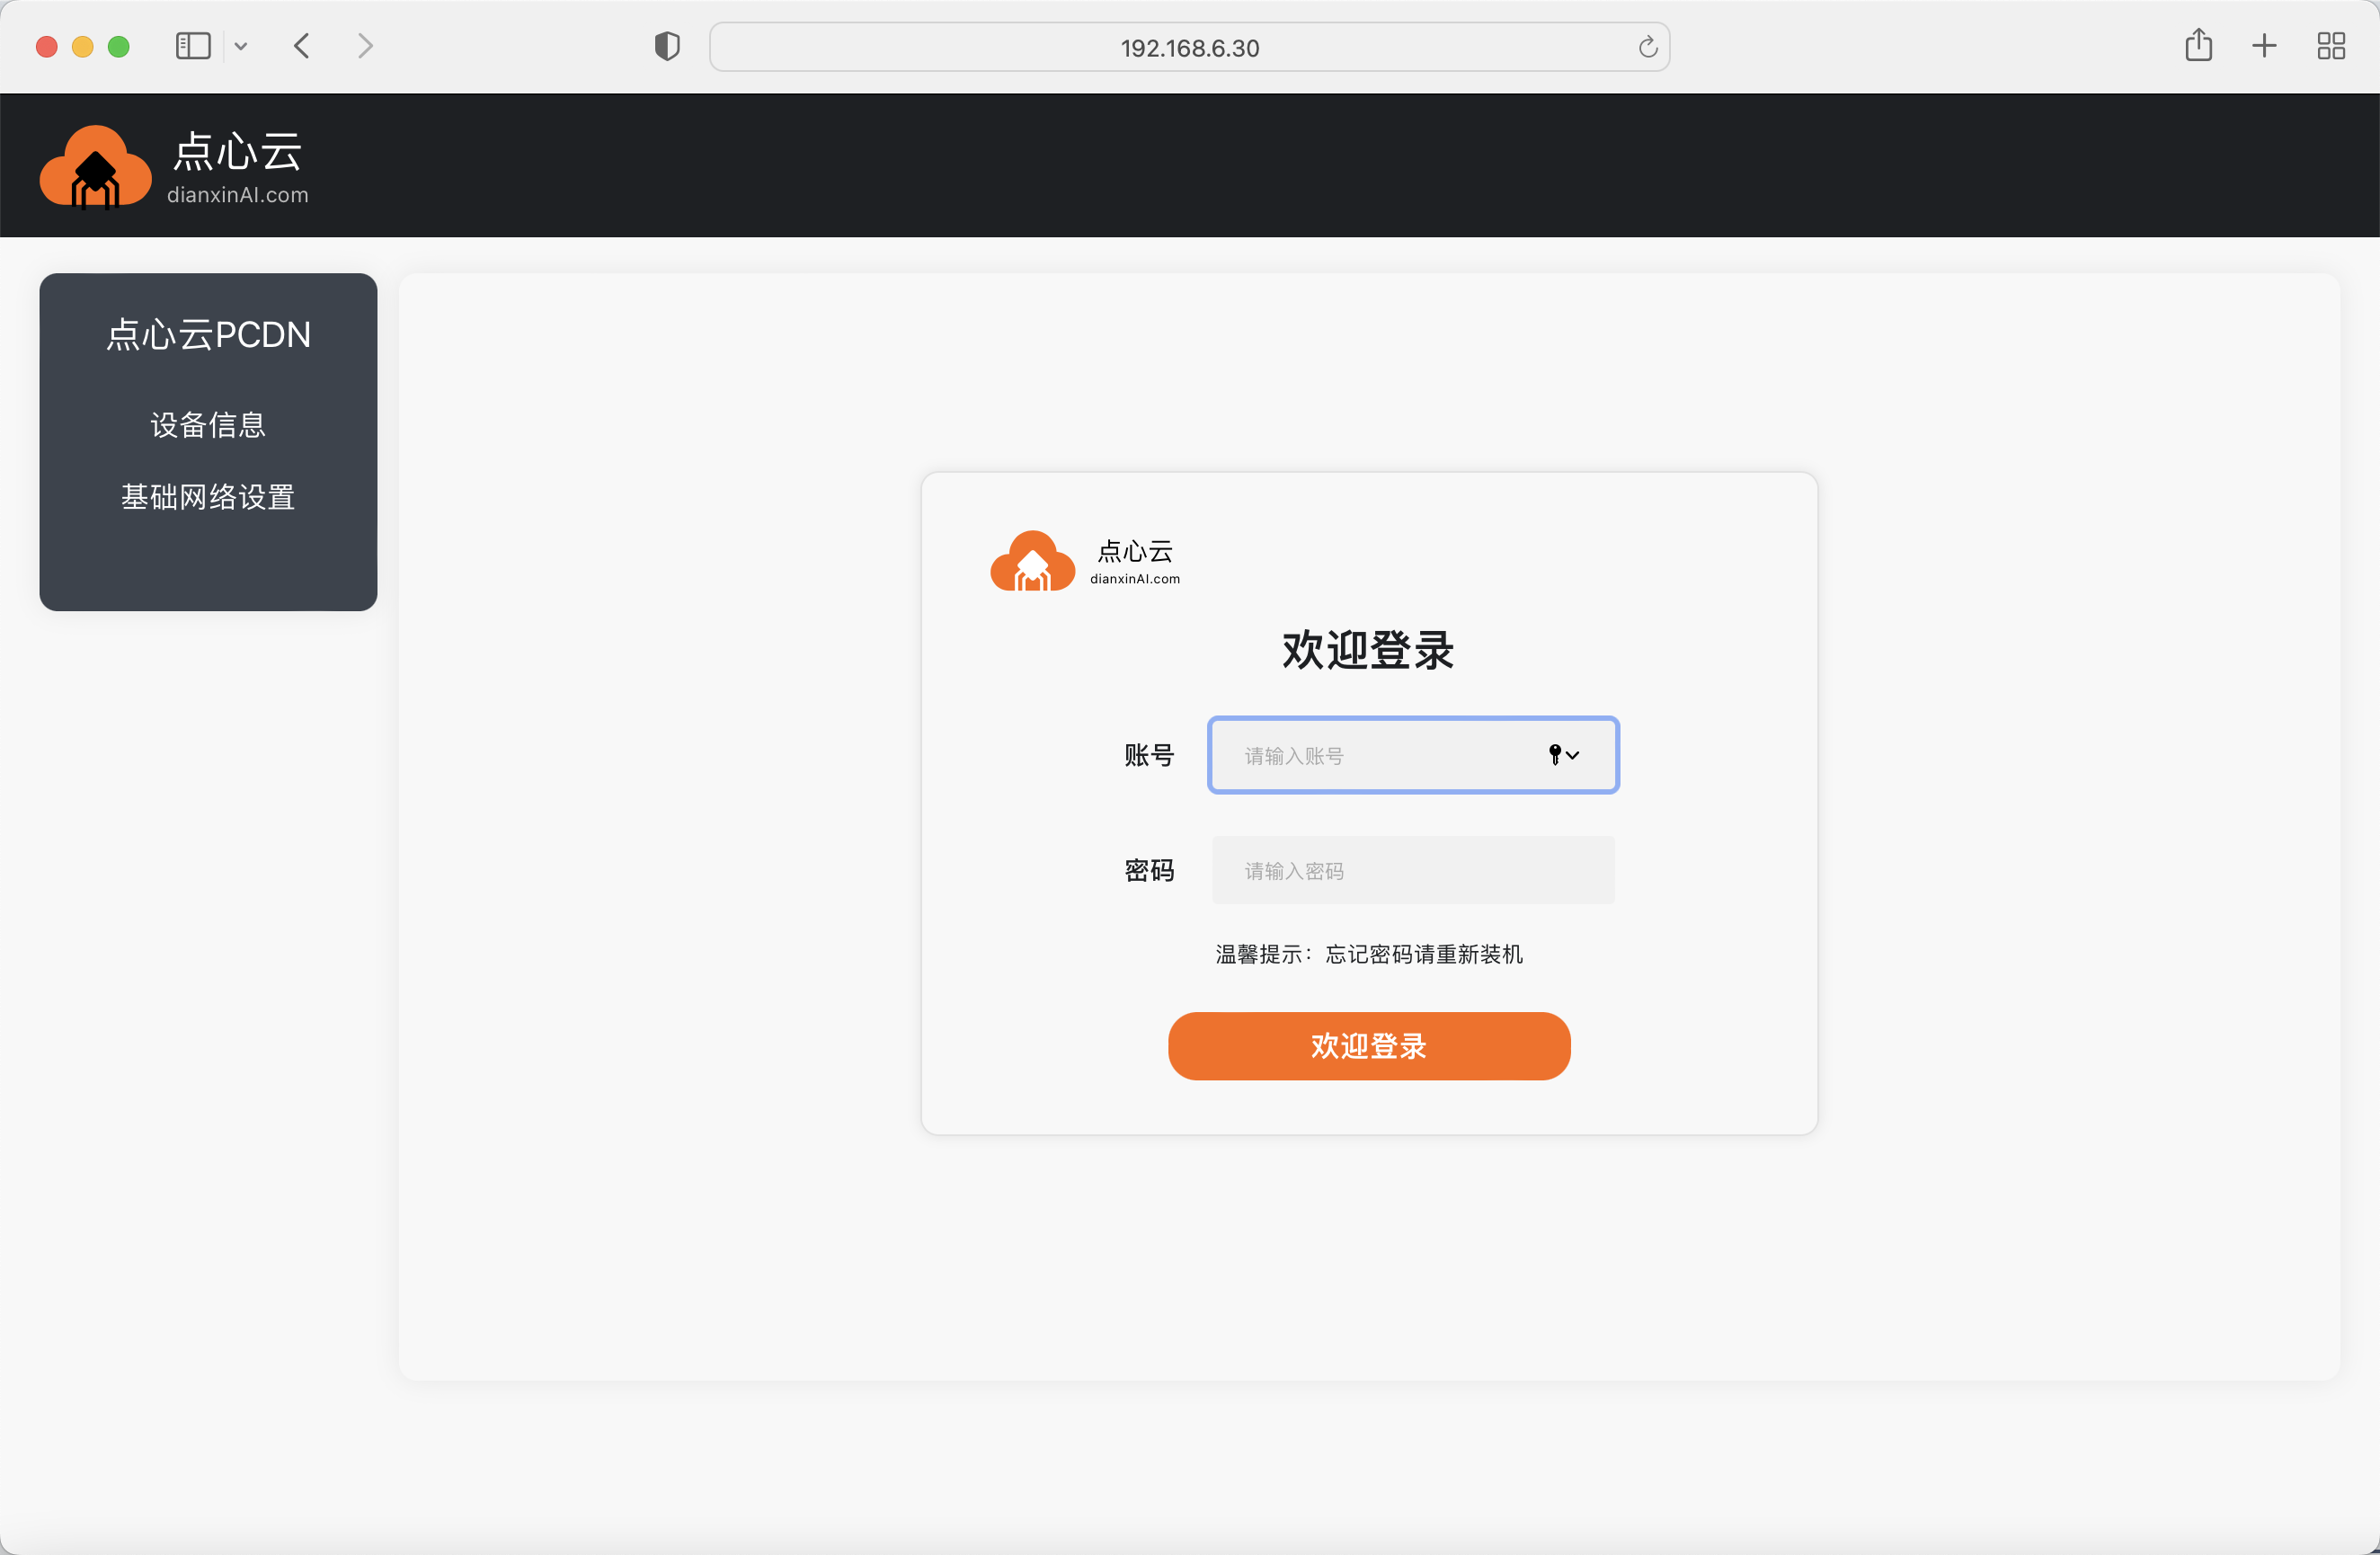The width and height of the screenshot is (2380, 1555).
Task: Open the sidebar options dropdown chevron
Action: pos(241,47)
